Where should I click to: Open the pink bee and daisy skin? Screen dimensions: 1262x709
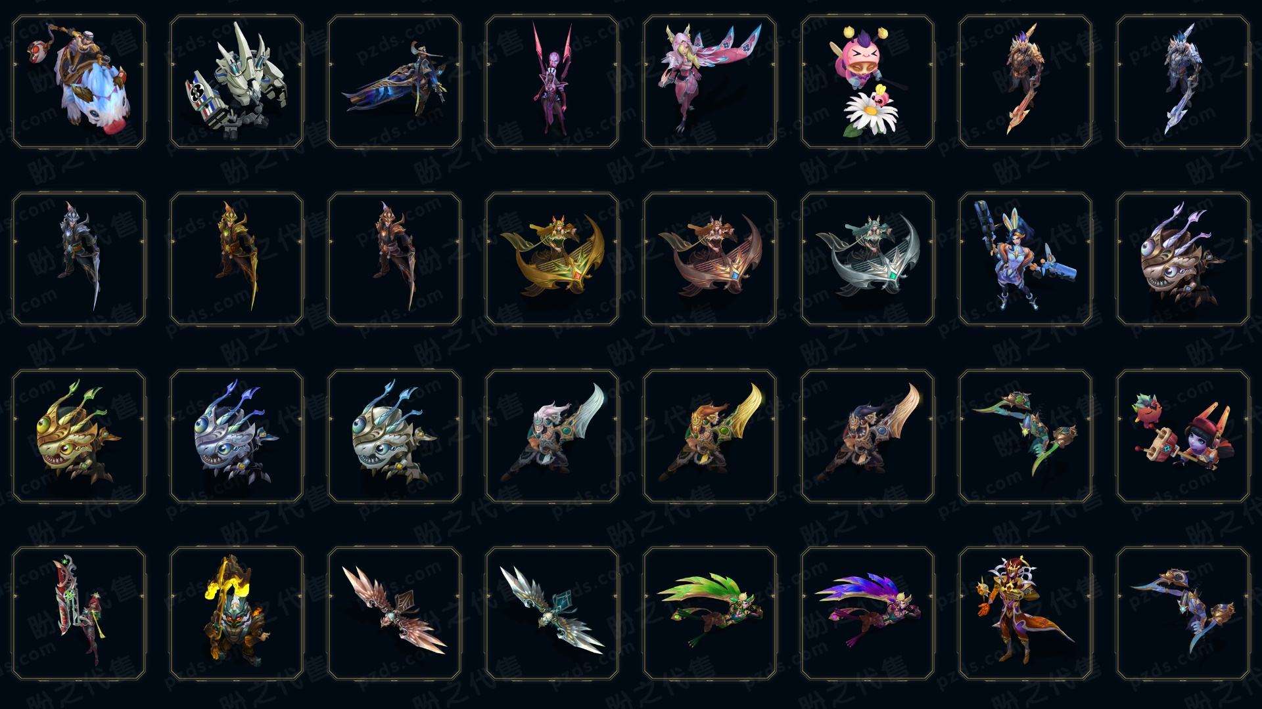coord(868,82)
